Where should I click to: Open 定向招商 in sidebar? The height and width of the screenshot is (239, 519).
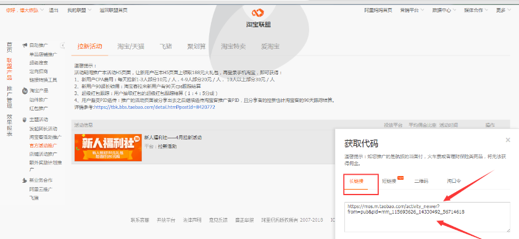click(38, 71)
